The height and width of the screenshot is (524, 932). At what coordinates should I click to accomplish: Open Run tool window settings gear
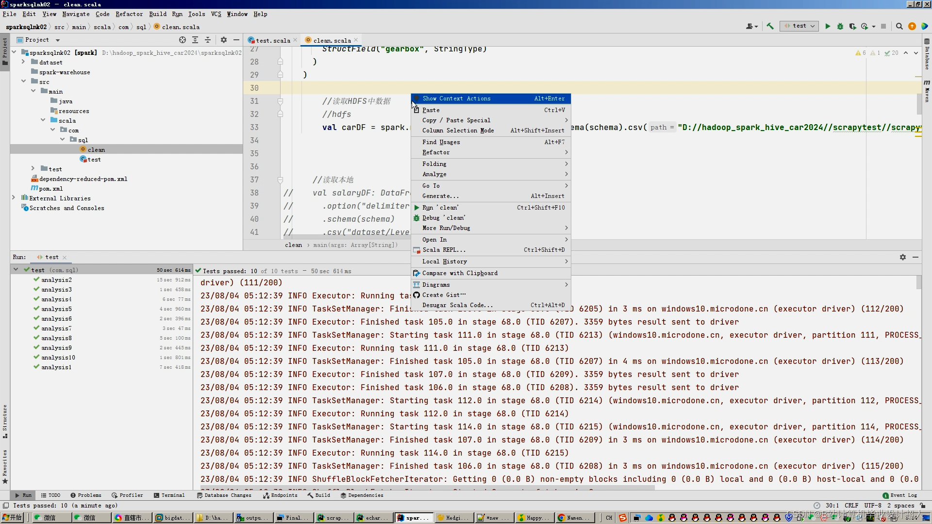coord(902,257)
